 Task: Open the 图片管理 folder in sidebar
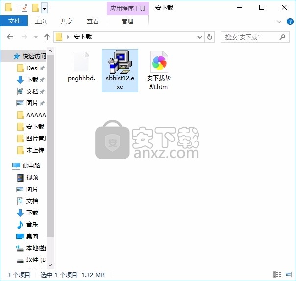[31, 139]
